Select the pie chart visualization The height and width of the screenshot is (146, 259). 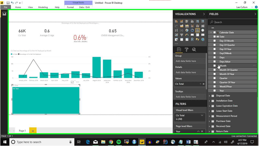click(187, 30)
